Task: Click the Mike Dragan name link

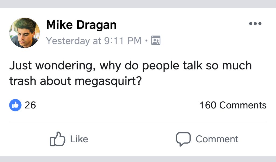Action: (x=81, y=25)
